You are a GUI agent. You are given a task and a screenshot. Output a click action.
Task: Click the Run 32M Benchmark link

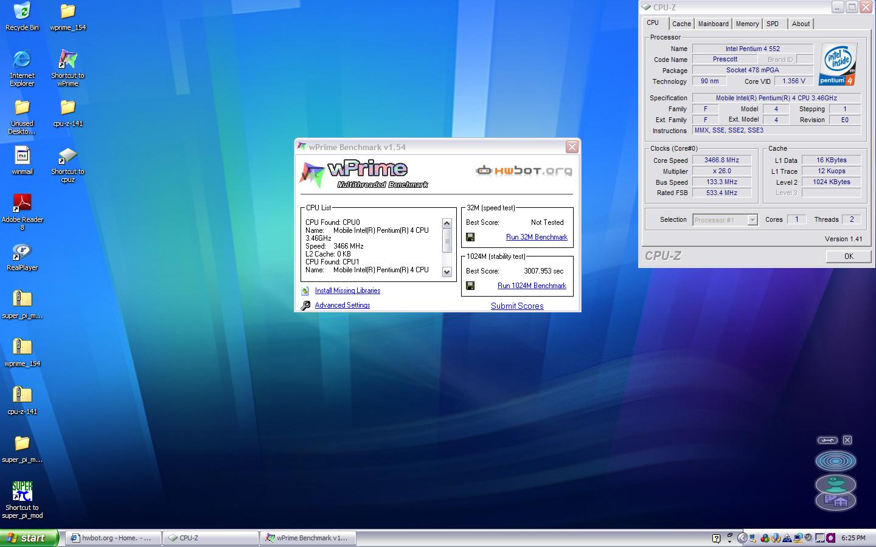point(537,237)
